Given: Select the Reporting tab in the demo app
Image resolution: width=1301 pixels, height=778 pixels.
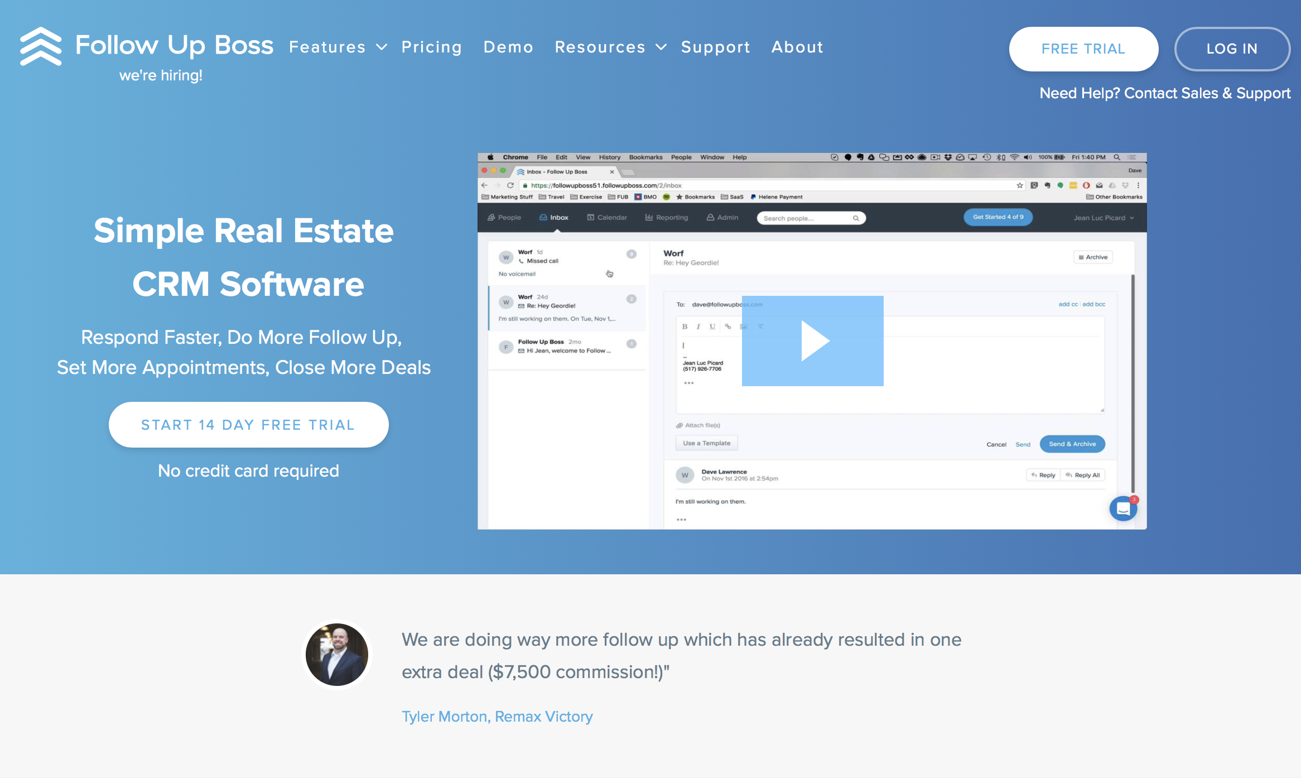Looking at the screenshot, I should pos(667,218).
